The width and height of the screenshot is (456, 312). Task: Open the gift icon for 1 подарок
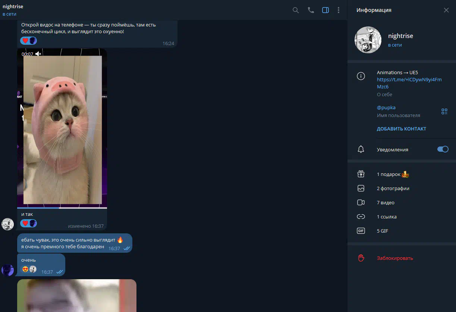pyautogui.click(x=361, y=174)
